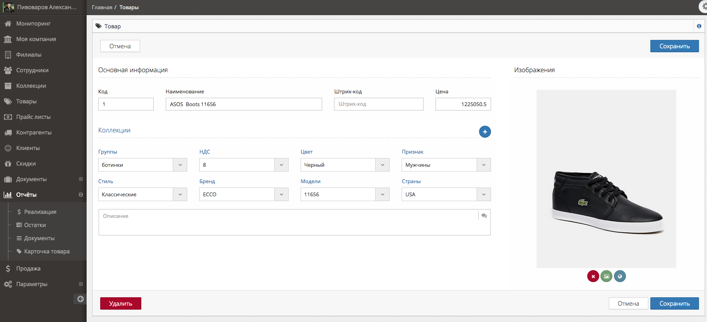Open the Страны dropdown showing USA
Viewport: 707px width, 322px height.
[x=446, y=194]
